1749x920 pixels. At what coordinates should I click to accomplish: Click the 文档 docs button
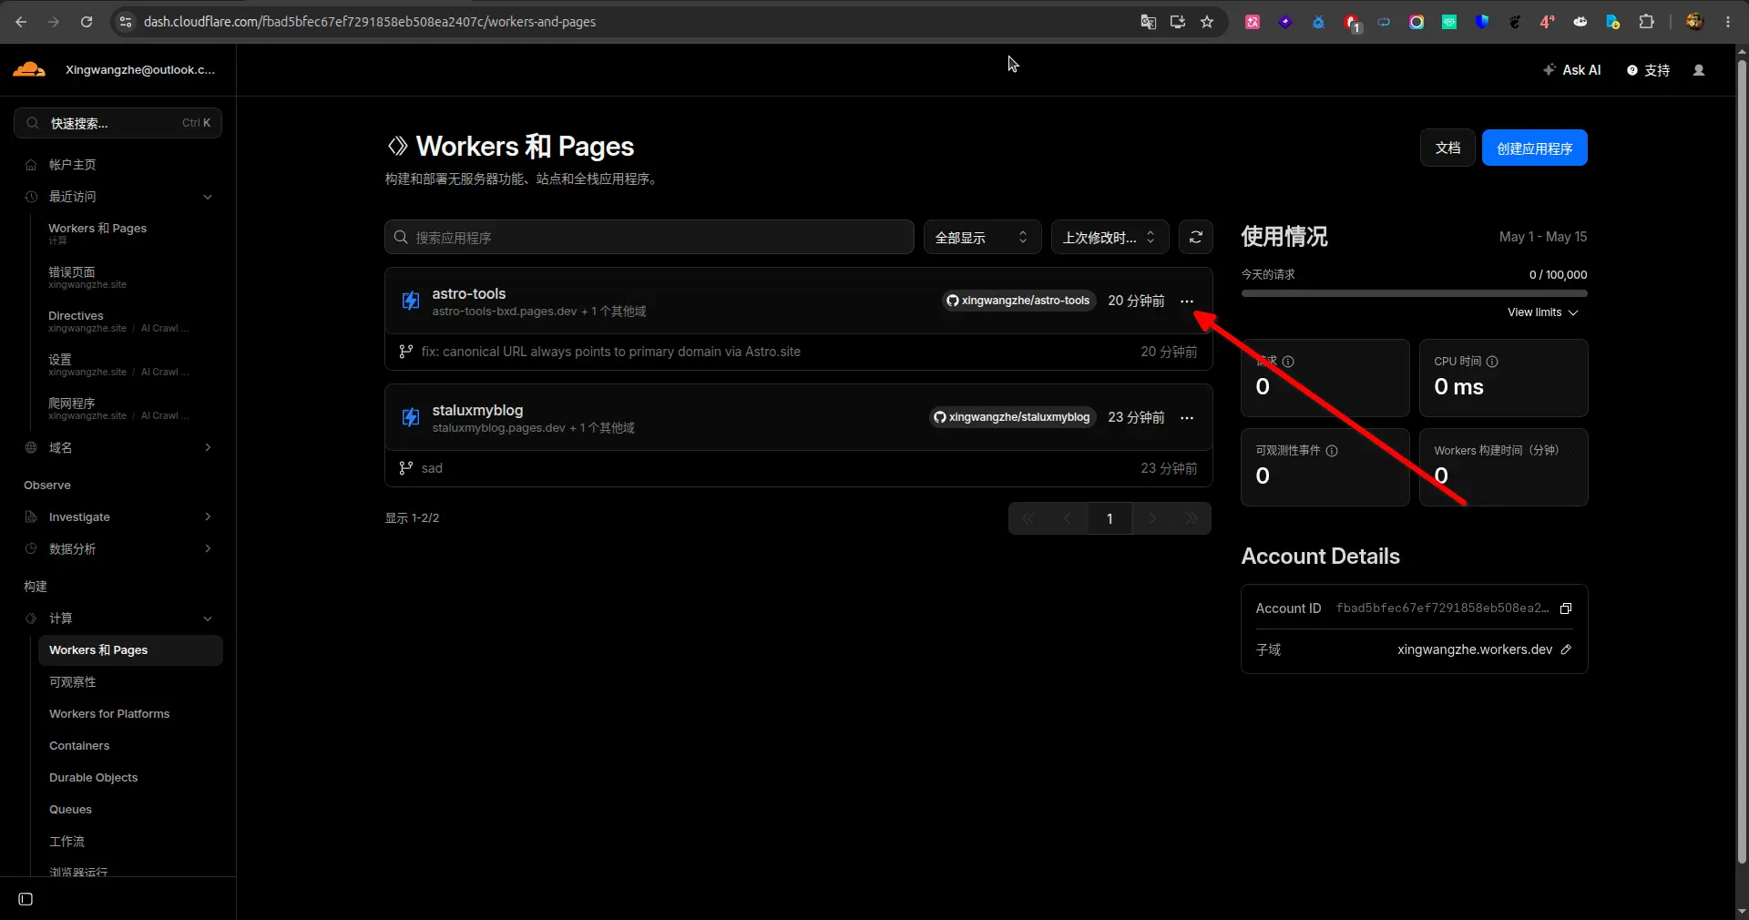tap(1447, 148)
